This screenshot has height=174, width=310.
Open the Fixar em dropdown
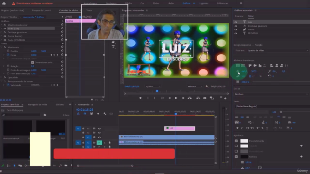coord(278,50)
